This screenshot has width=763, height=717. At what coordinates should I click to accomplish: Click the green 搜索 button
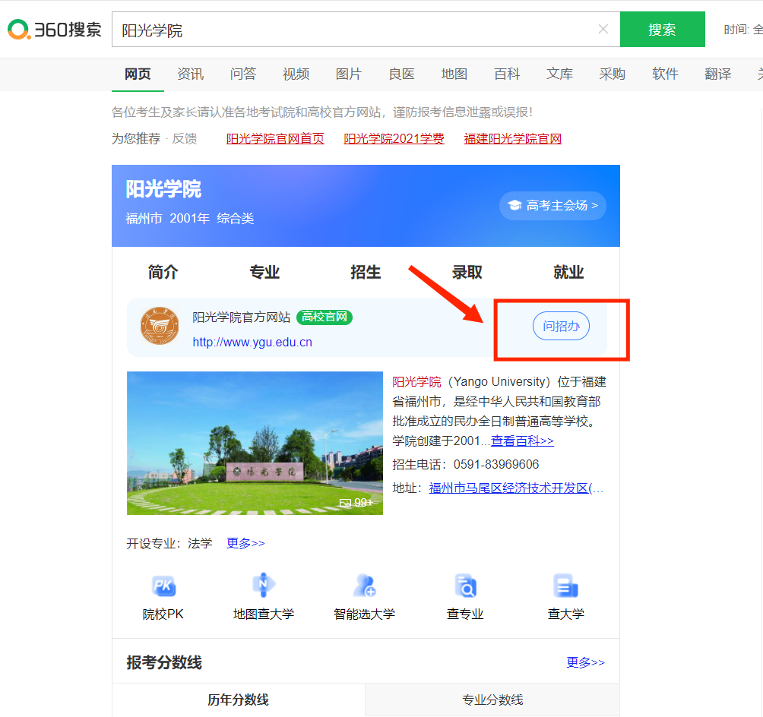click(x=662, y=30)
